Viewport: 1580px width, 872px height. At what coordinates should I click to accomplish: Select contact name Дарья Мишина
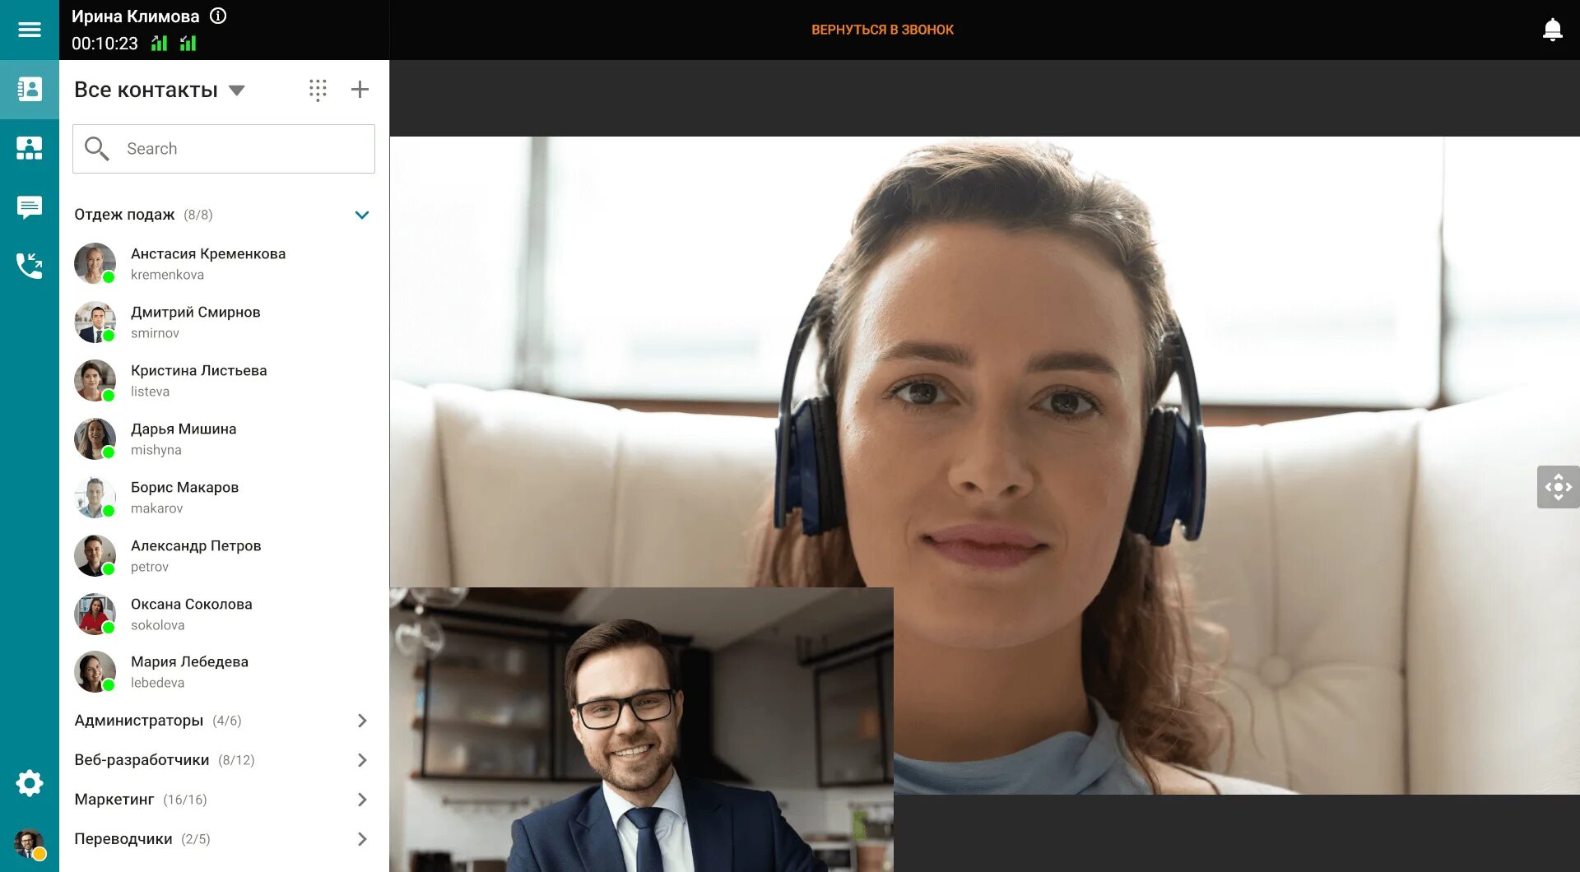(x=184, y=429)
